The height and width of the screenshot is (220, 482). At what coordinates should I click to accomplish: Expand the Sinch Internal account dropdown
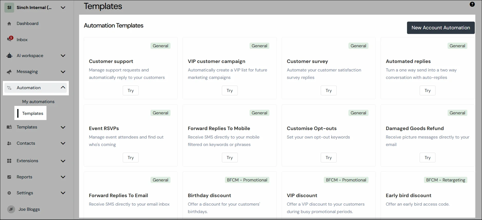click(x=63, y=8)
